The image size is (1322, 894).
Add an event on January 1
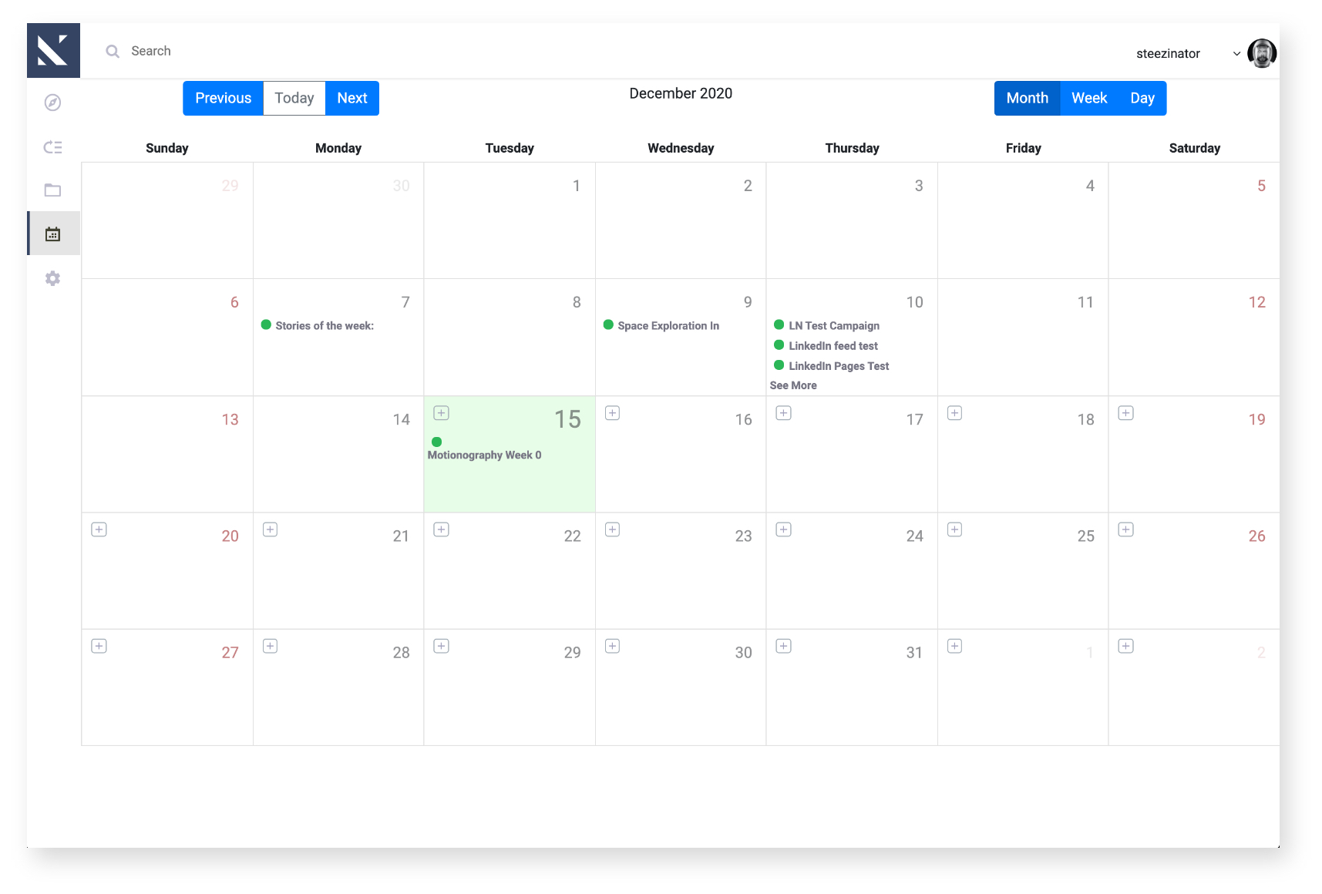(x=955, y=646)
